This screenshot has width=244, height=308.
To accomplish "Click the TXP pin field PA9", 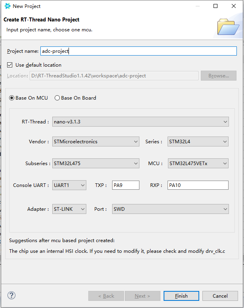I will pyautogui.click(x=126, y=185).
